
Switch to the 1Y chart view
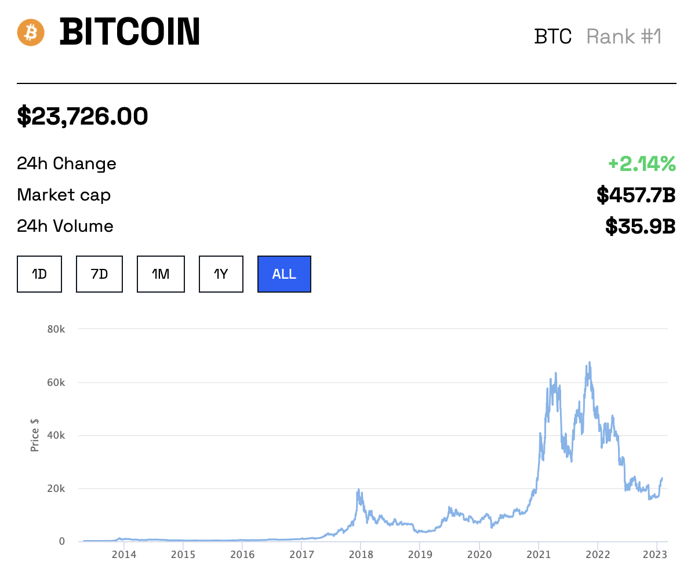pos(220,274)
